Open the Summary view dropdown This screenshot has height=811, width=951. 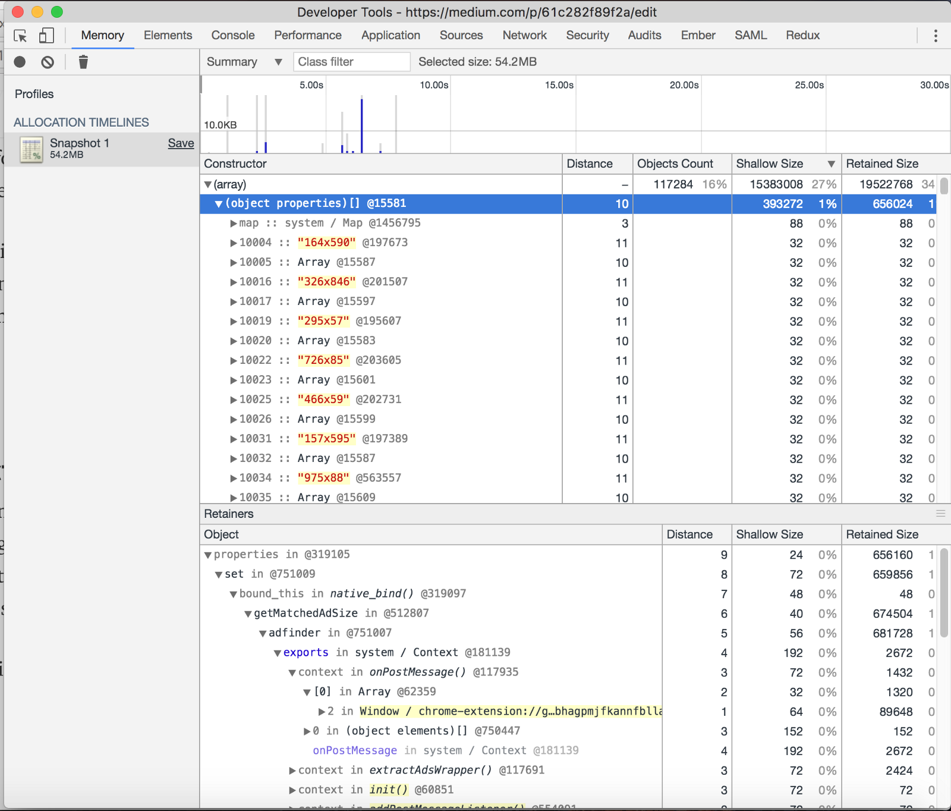coord(244,62)
